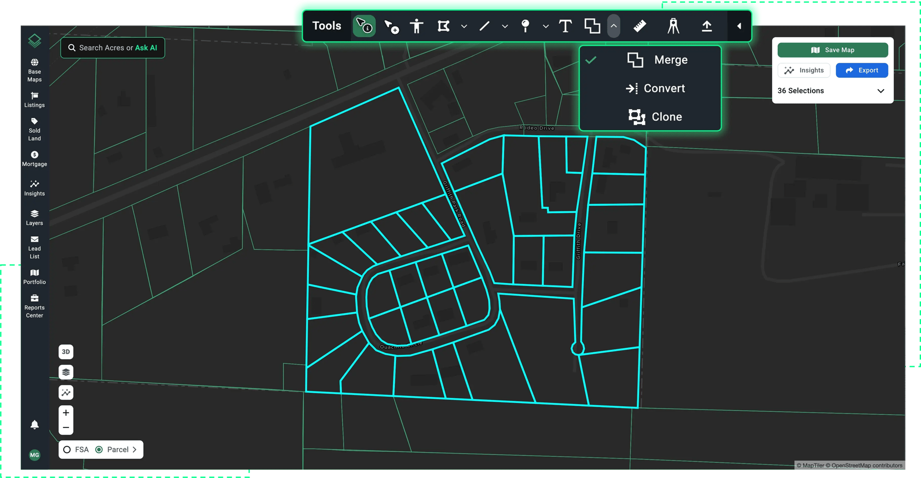Image resolution: width=921 pixels, height=478 pixels.
Task: Click the map insights sparkline button
Action: point(66,392)
